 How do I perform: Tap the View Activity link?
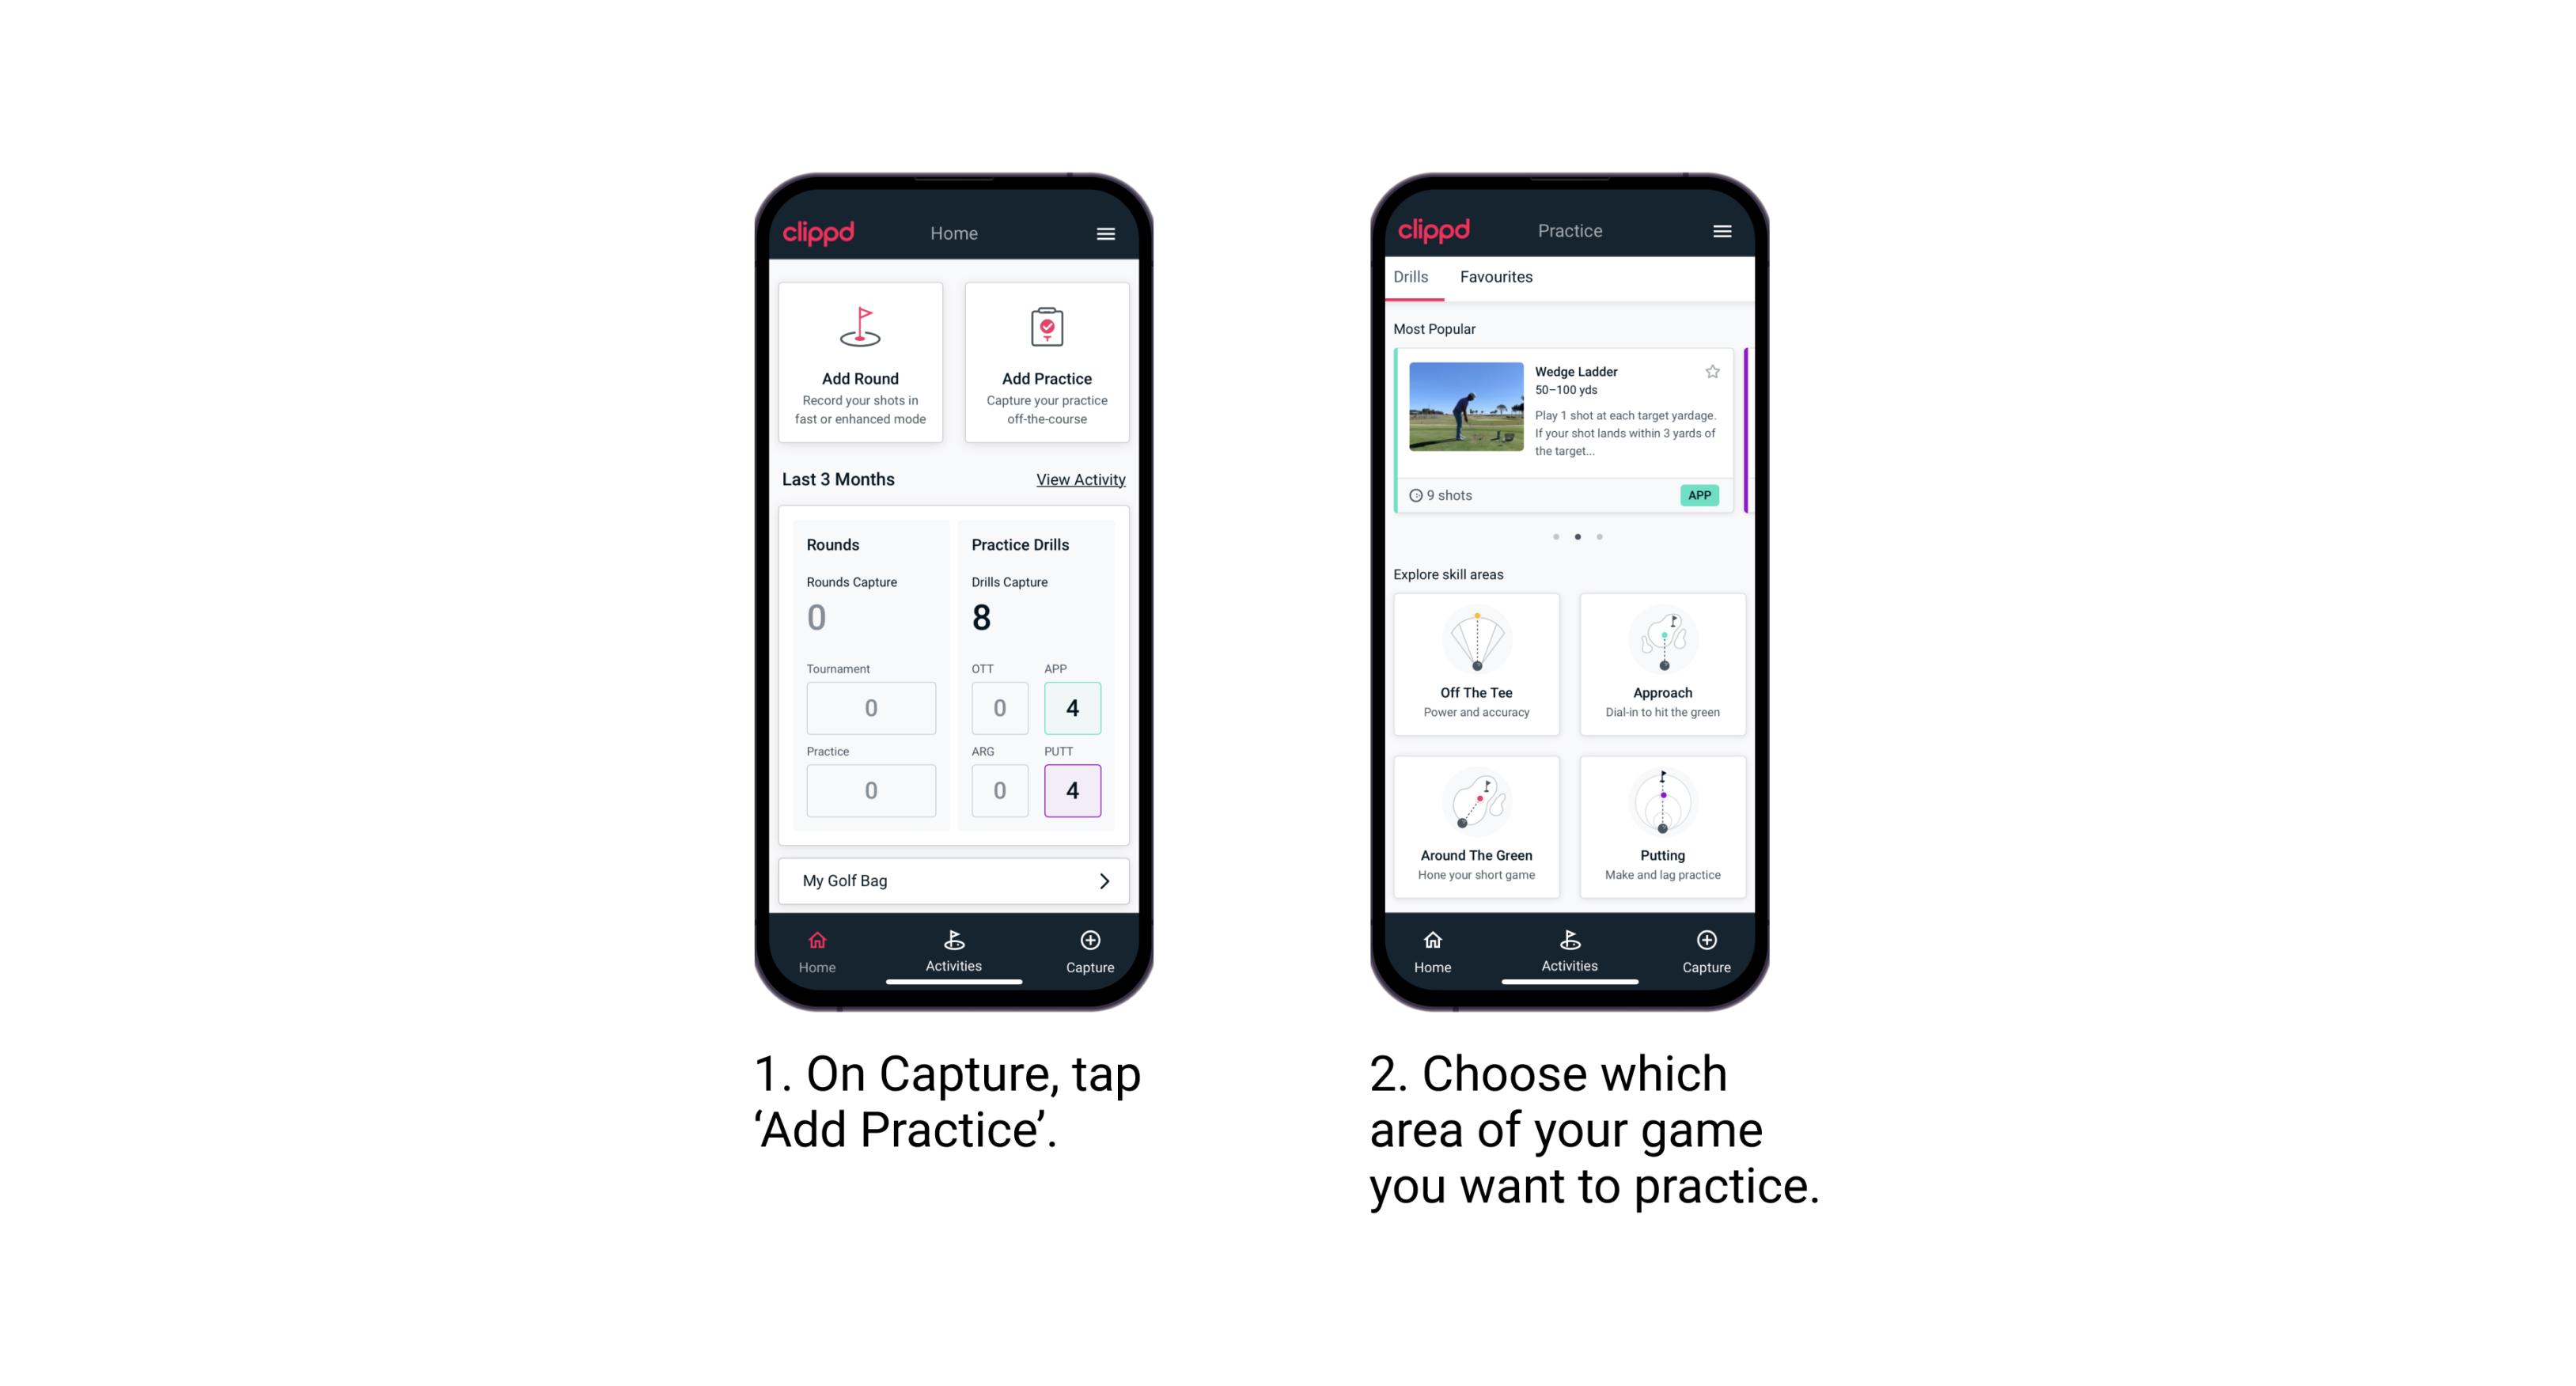1079,479
